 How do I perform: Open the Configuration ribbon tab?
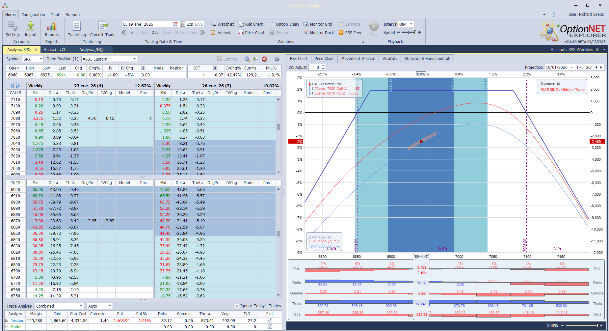[x=33, y=14]
